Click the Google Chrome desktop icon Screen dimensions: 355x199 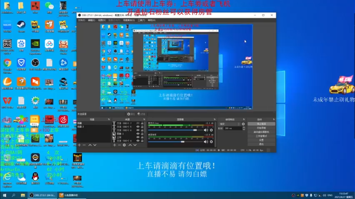coord(7,66)
